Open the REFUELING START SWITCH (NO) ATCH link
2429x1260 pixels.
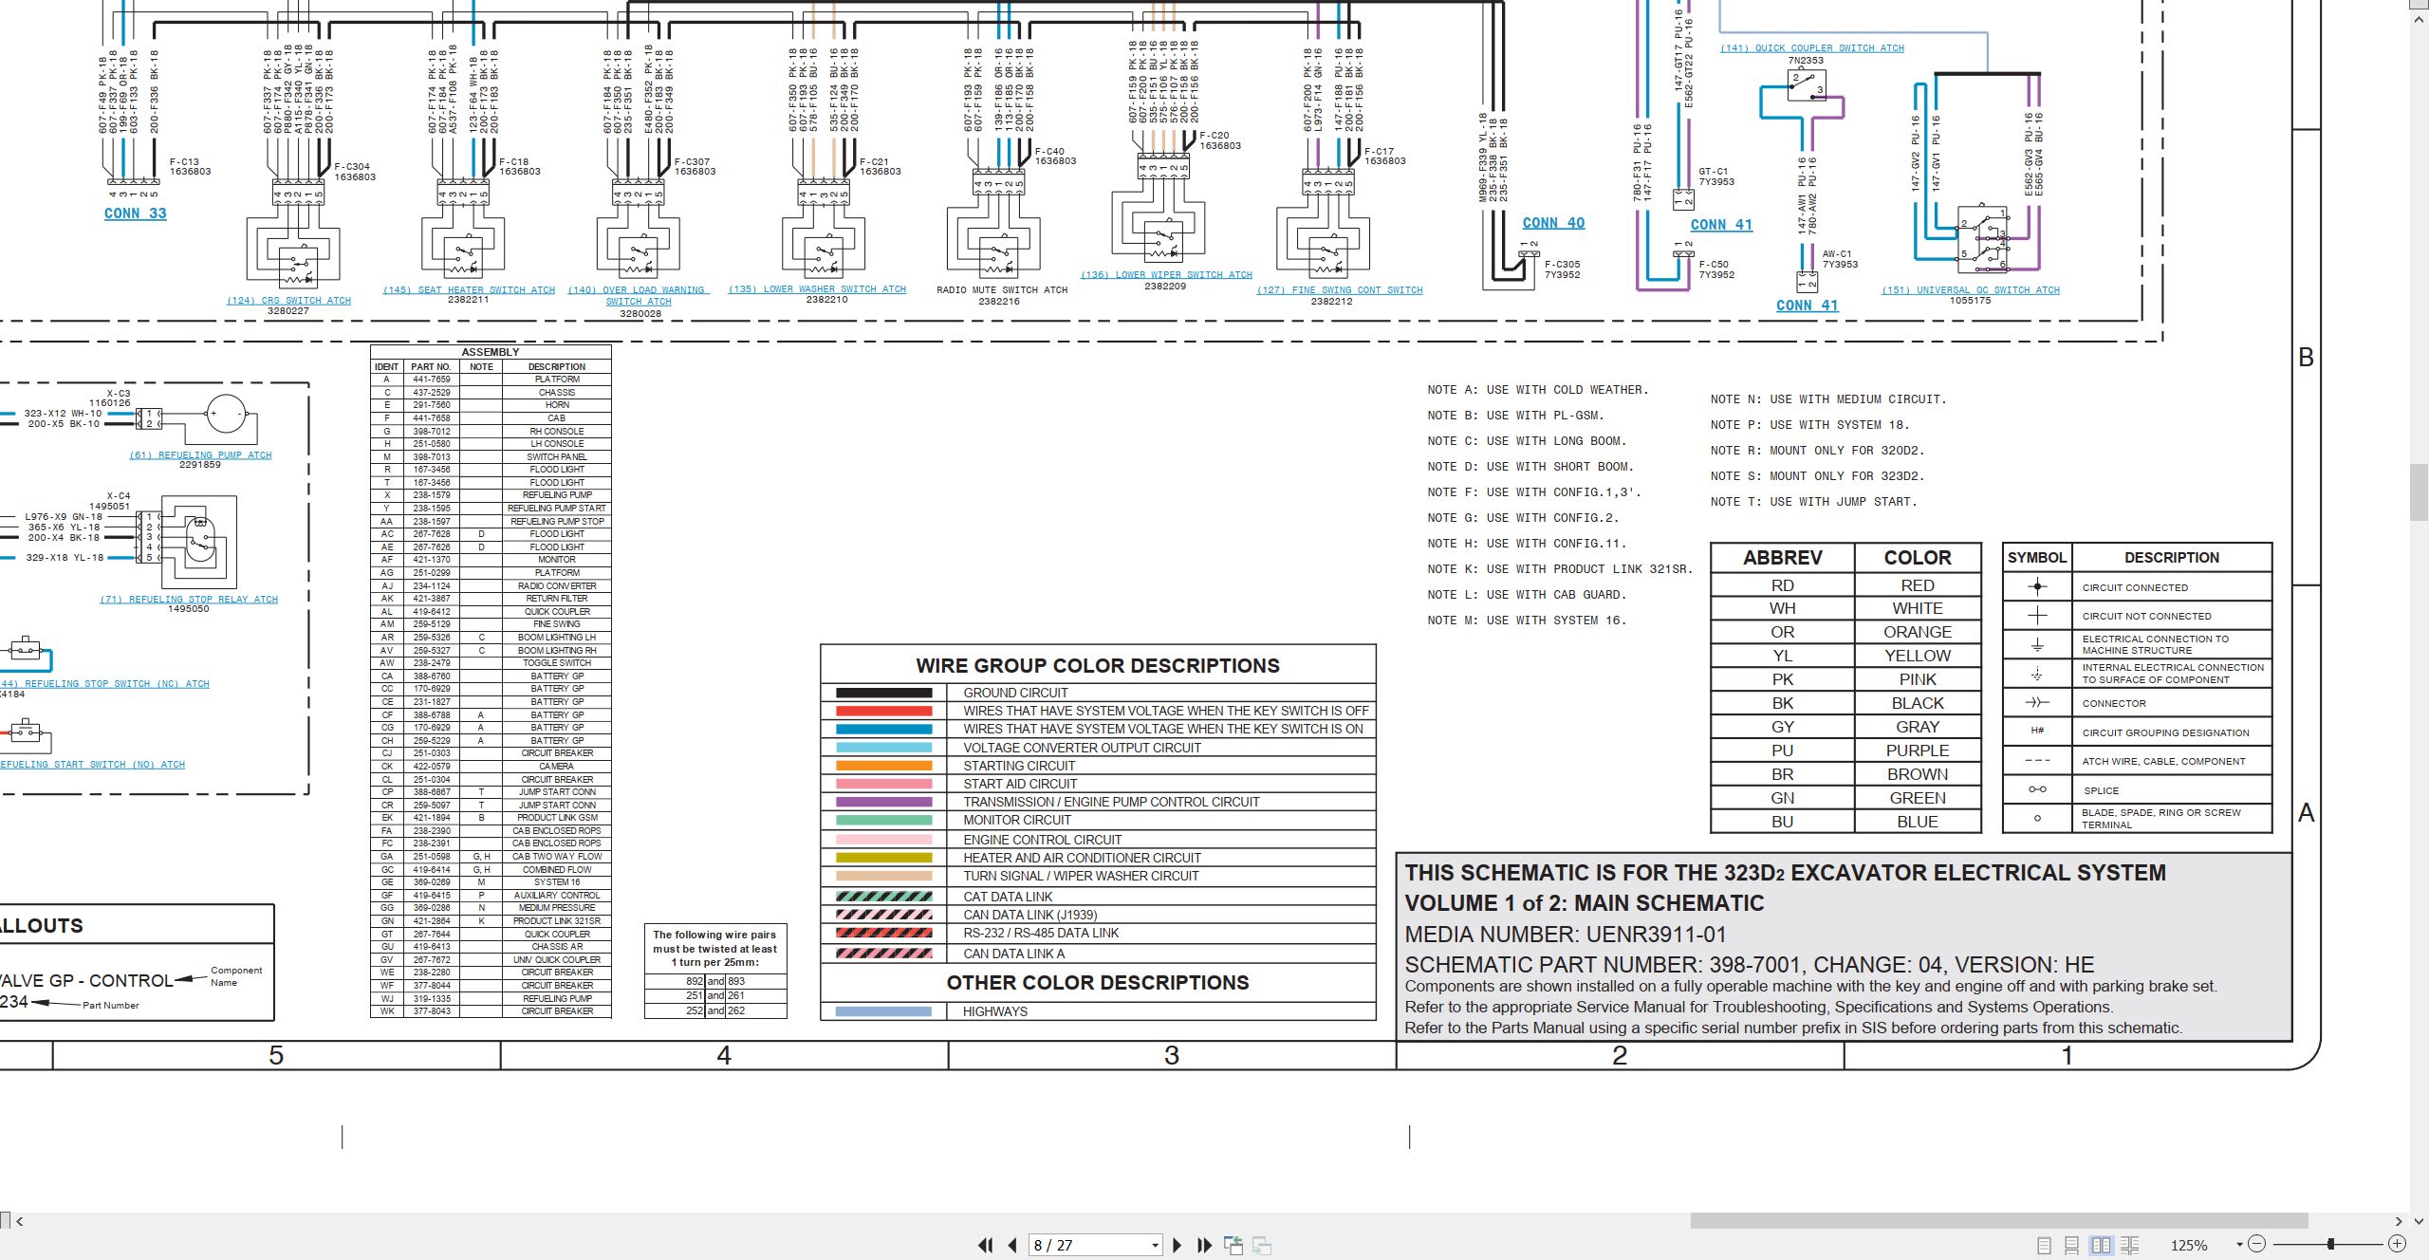[92, 765]
